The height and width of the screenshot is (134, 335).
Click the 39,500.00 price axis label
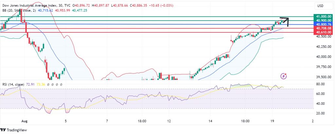pos(324,77)
